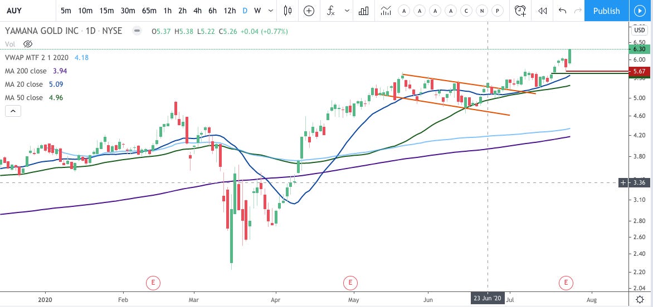Click the first A template button
The width and height of the screenshot is (653, 307).
404,11
